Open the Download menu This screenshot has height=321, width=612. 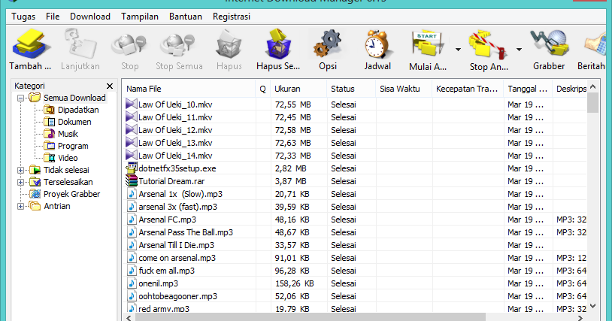pyautogui.click(x=90, y=17)
